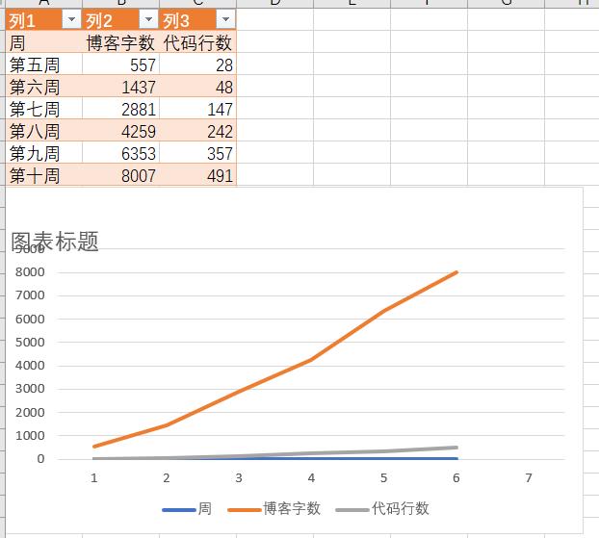Open the 列1 filter dropdown
The height and width of the screenshot is (538, 599).
tap(71, 19)
